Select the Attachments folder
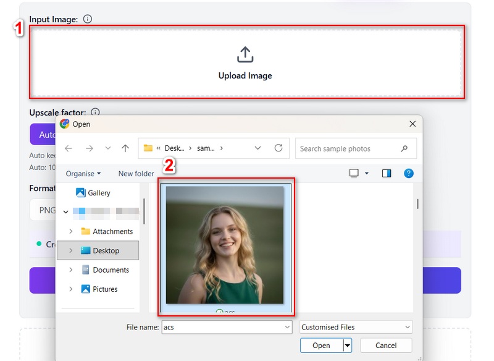The image size is (494, 361). point(107,231)
